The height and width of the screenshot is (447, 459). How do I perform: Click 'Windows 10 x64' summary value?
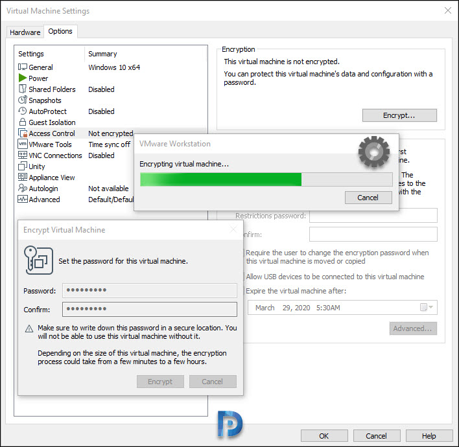pos(114,67)
